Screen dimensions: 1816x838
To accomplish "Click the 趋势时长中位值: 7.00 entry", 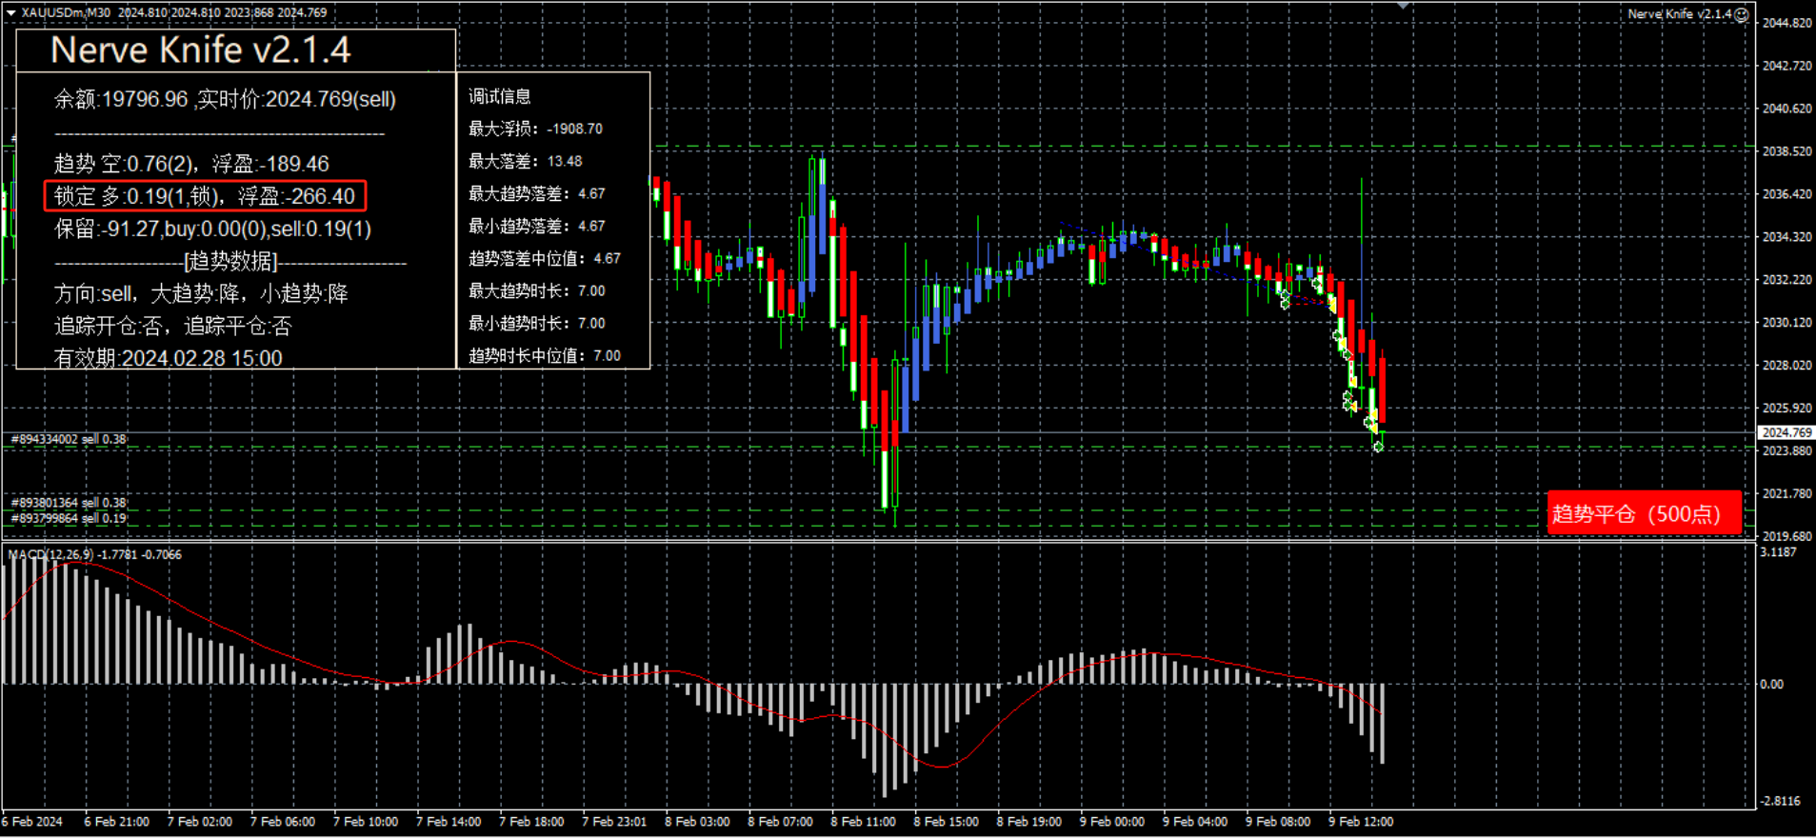I will [544, 355].
